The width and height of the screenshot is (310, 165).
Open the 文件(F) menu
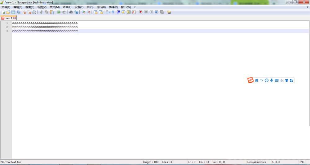(6, 7)
